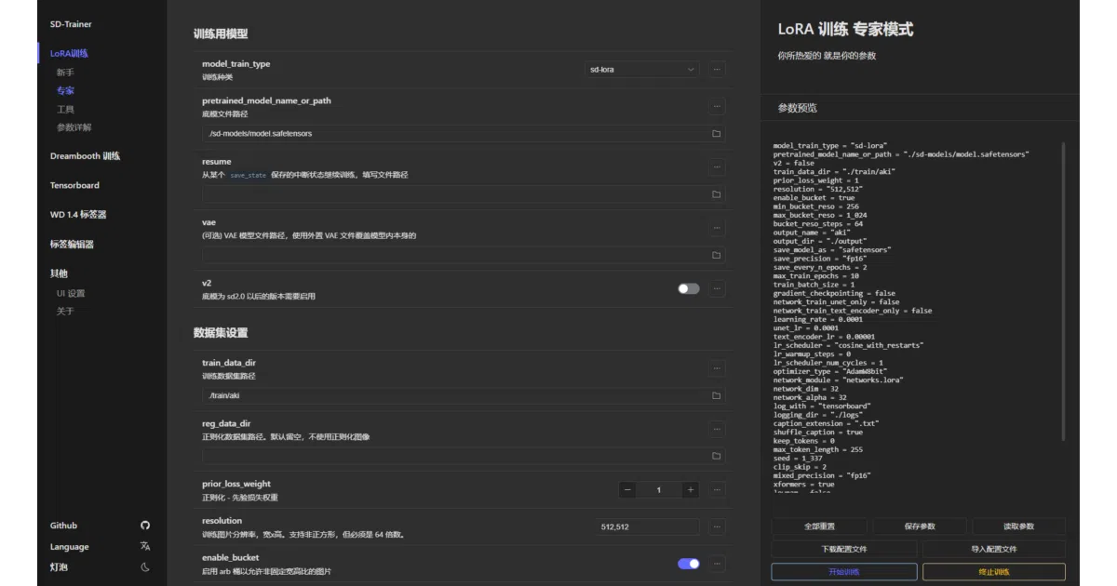Open more options for resolution
Viewport: 1117px width, 586px height.
pyautogui.click(x=717, y=526)
